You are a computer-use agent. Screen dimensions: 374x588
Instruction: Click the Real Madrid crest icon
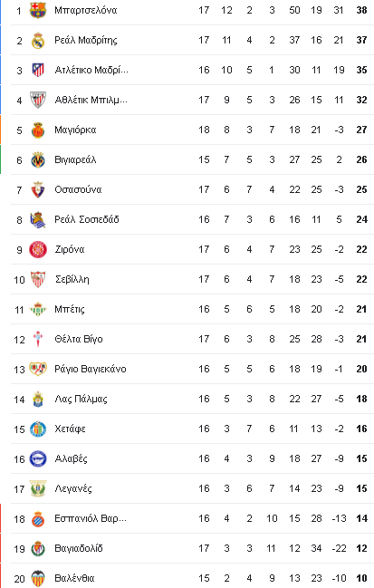point(38,40)
